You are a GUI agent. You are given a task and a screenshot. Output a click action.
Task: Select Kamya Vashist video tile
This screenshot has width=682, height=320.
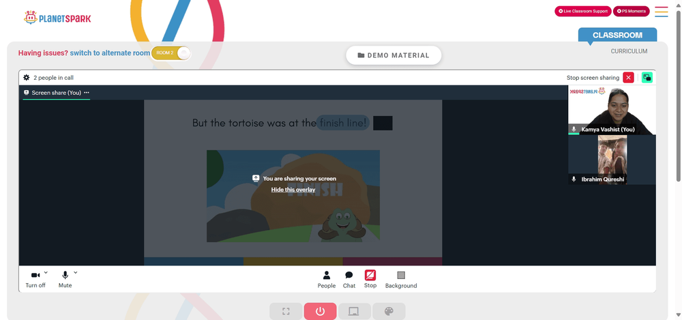(612, 110)
